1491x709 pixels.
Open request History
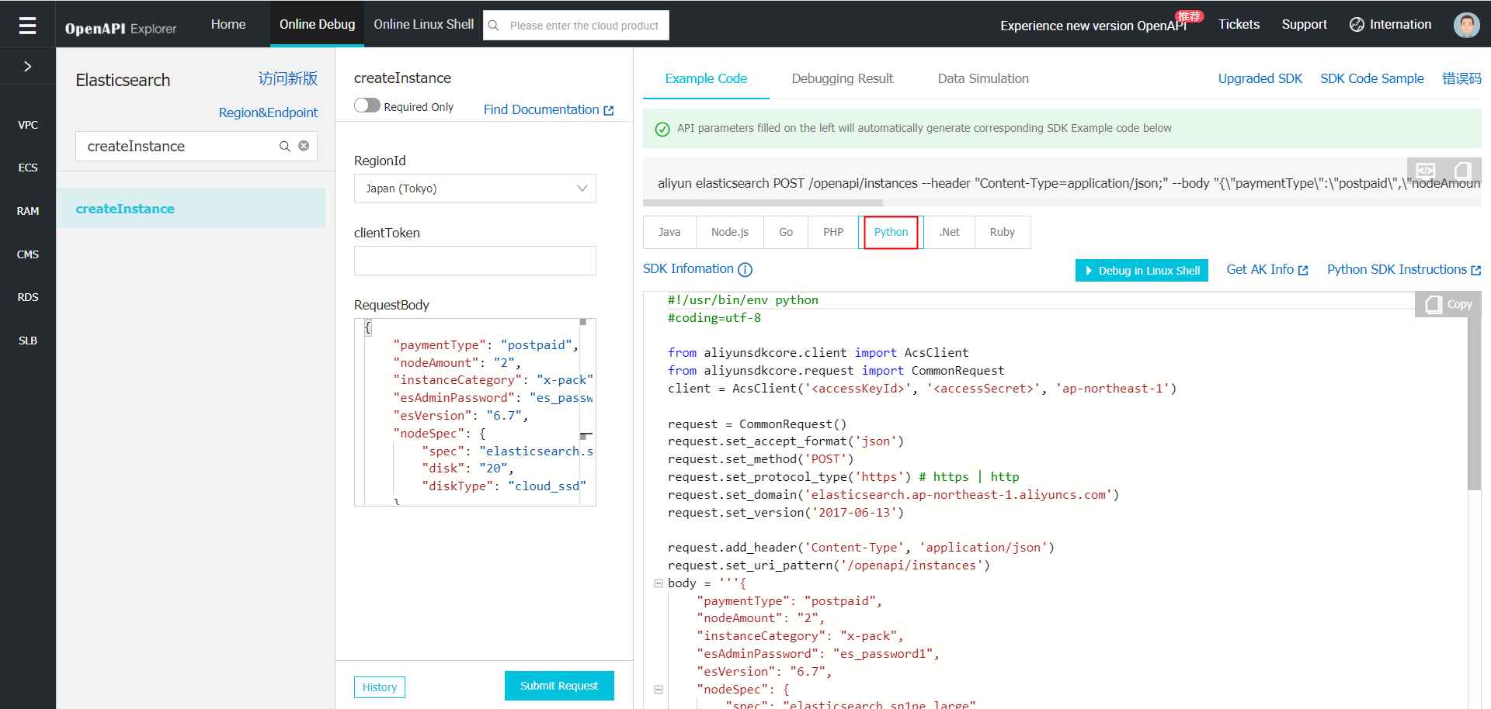[380, 687]
